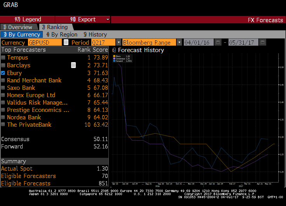Screen dimensions: 286x206
Task: Edit the Period Q217 field
Action: [103, 42]
